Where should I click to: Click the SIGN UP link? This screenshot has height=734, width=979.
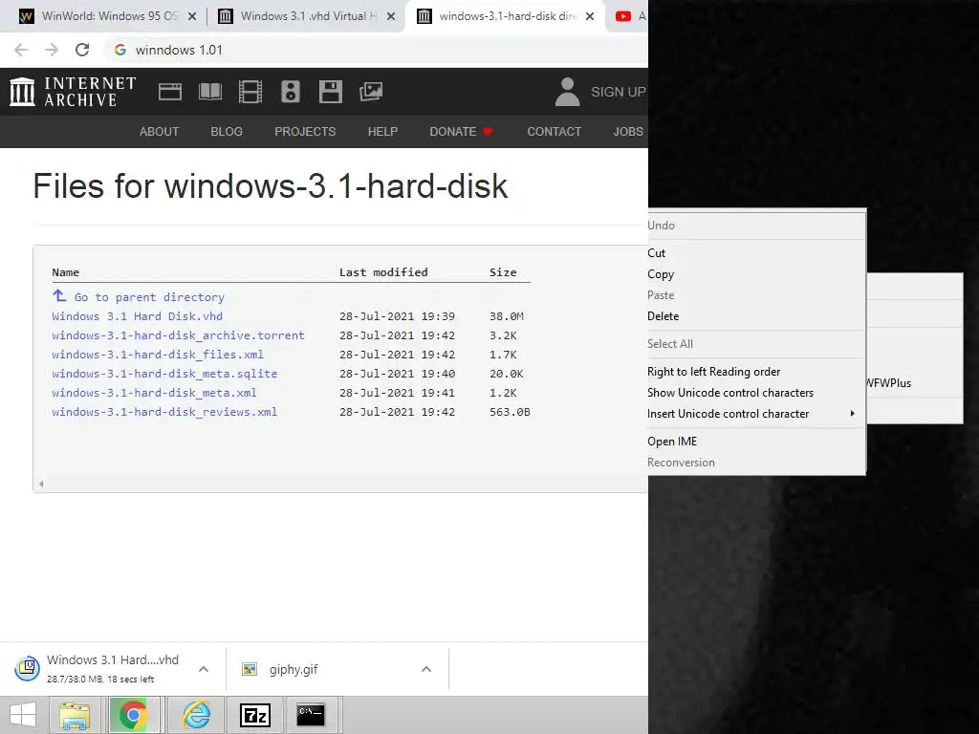click(x=619, y=92)
